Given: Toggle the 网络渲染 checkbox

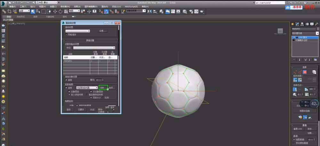Looking at the screenshot, I should click(x=66, y=34).
